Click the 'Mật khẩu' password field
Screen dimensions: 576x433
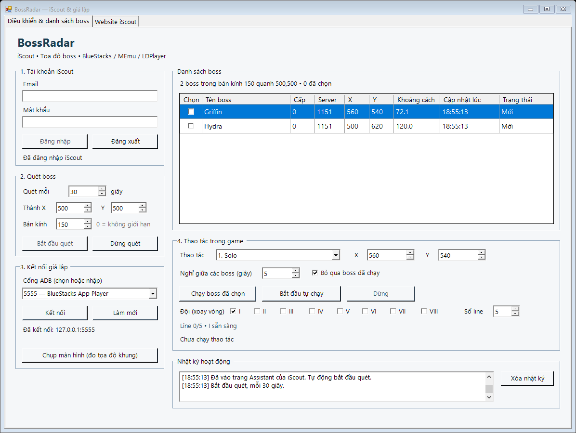tap(90, 122)
